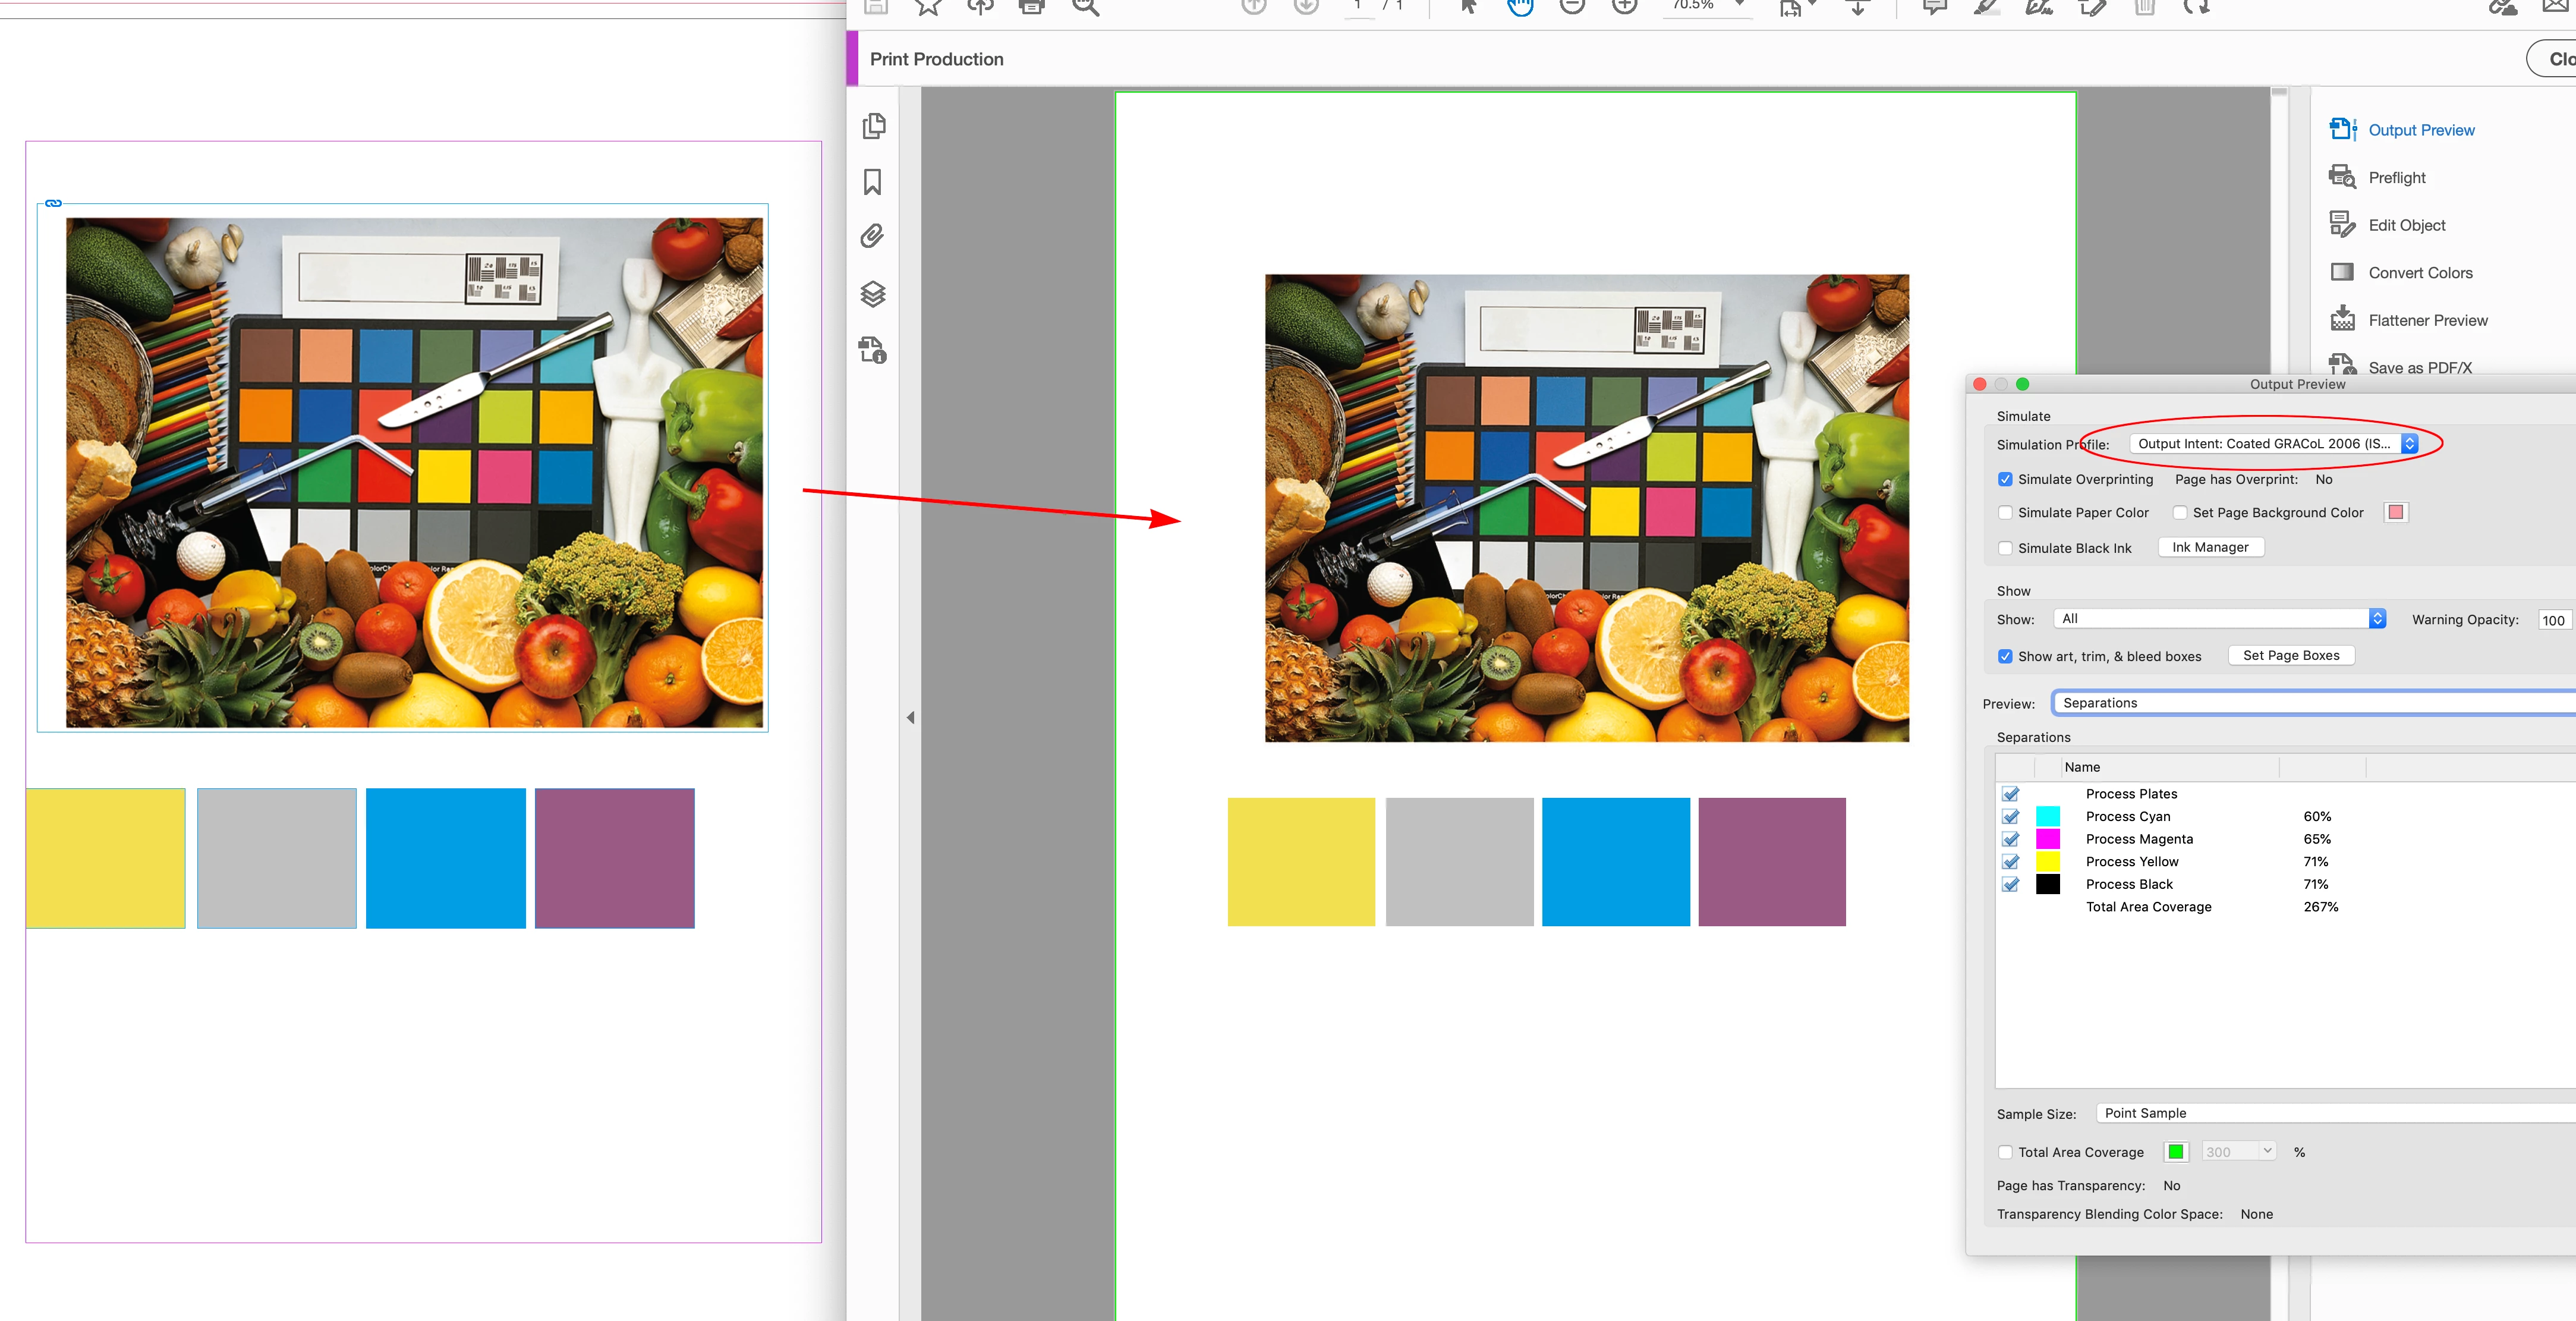Viewport: 2576px width, 1321px height.
Task: Disable Simulate Overprinting checkbox
Action: [2005, 479]
